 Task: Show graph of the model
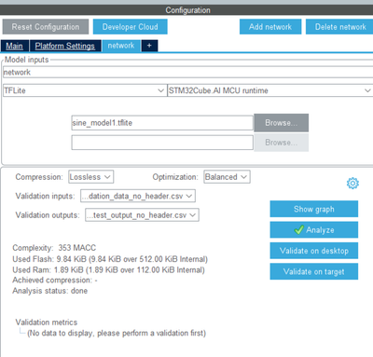click(314, 209)
